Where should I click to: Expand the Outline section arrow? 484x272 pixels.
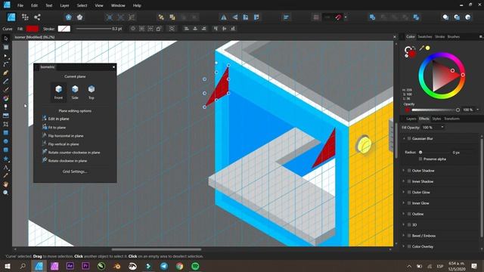(x=403, y=214)
